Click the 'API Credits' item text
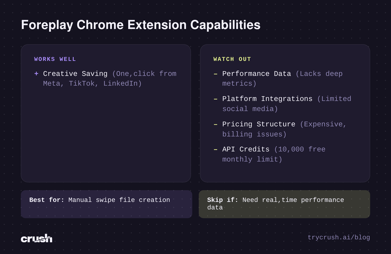This screenshot has width=391, height=254. 246,149
